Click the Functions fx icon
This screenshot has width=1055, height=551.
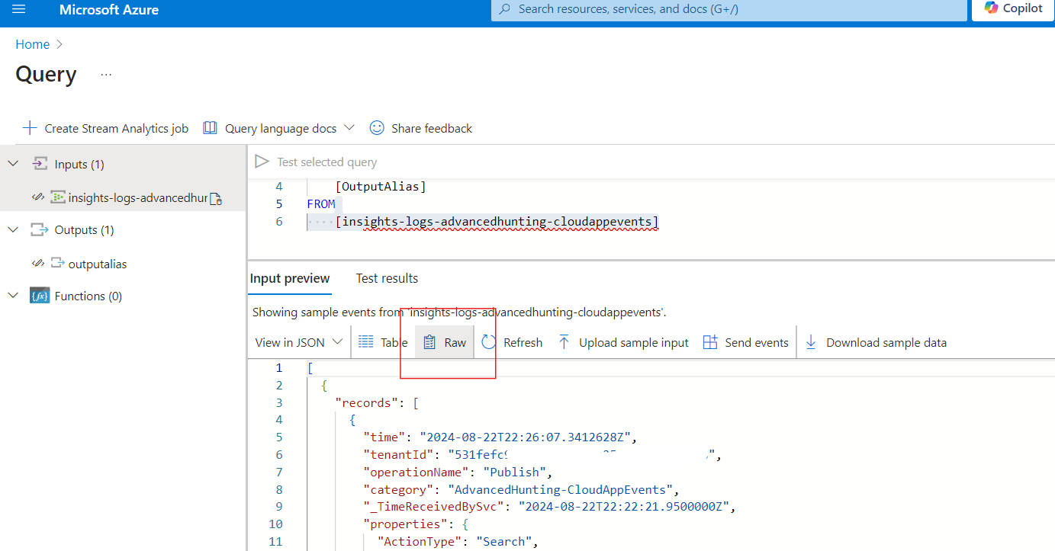pyautogui.click(x=40, y=296)
